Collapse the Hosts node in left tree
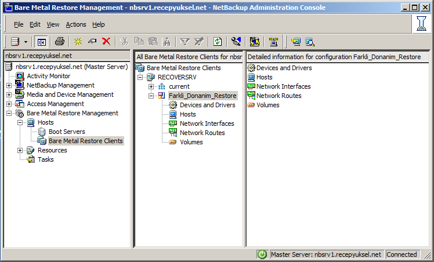This screenshot has width=434, height=262. click(20, 122)
